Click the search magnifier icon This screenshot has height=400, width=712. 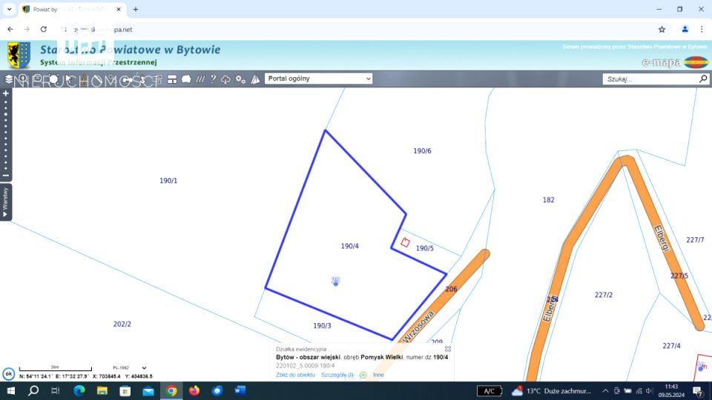[703, 79]
